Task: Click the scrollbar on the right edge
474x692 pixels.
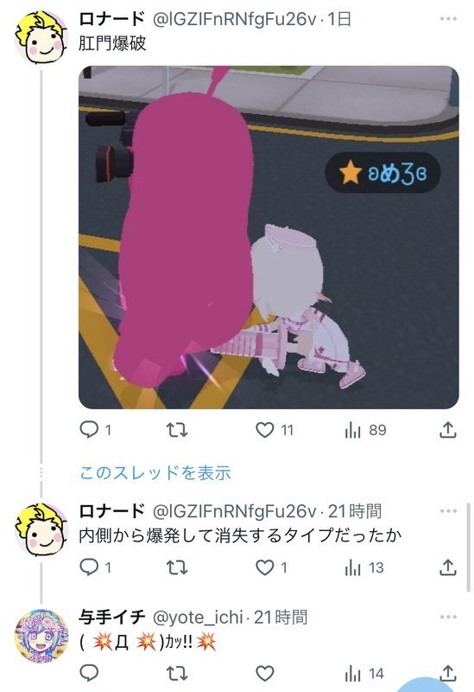Action: [468, 548]
